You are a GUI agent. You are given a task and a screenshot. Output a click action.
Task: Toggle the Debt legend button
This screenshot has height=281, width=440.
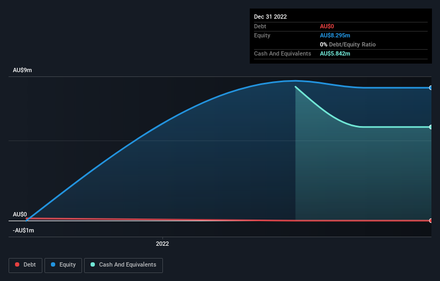(x=26, y=265)
